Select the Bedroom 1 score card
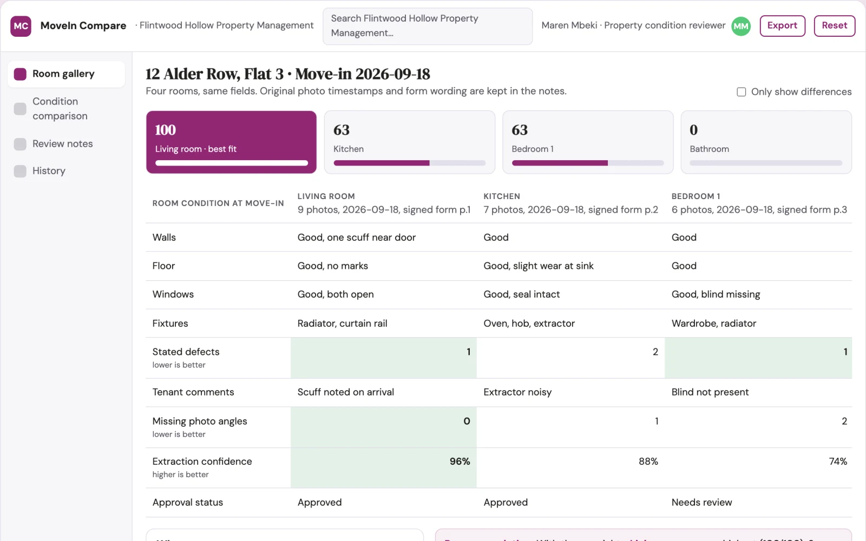 coord(588,142)
